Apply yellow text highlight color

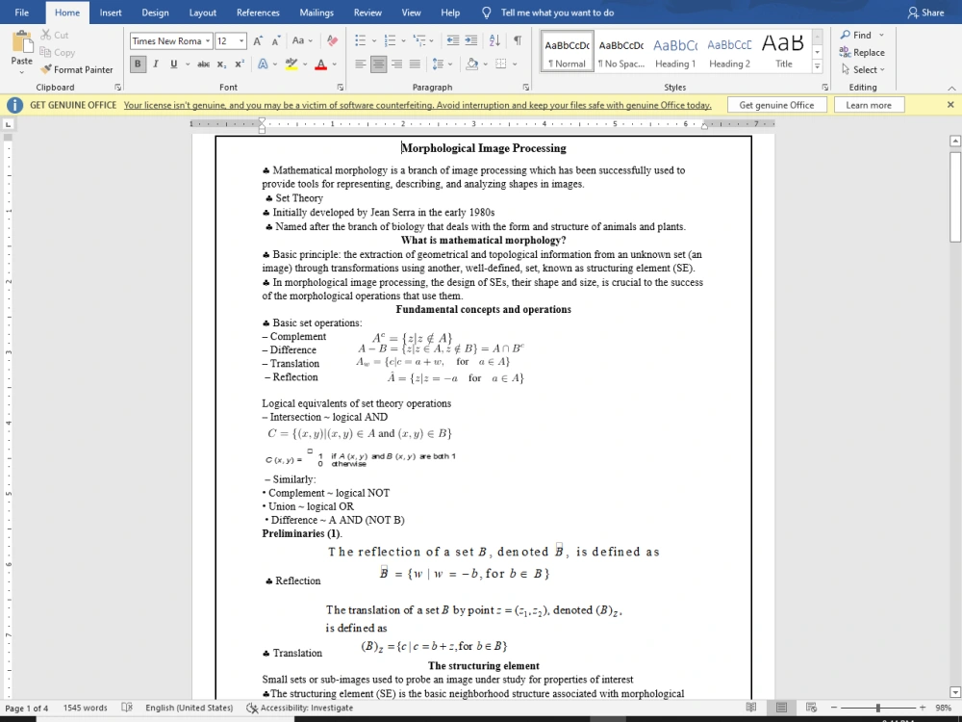click(291, 64)
